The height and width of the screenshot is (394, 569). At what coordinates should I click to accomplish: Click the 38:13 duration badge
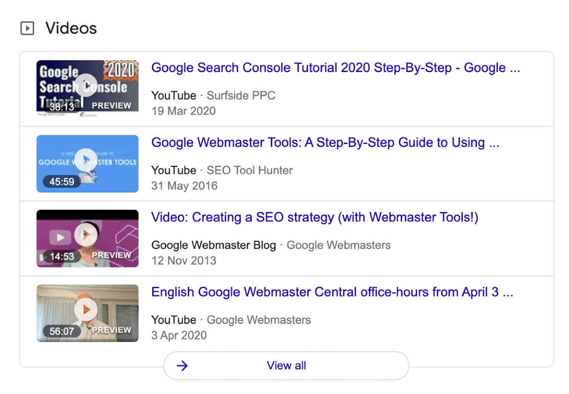tap(62, 106)
